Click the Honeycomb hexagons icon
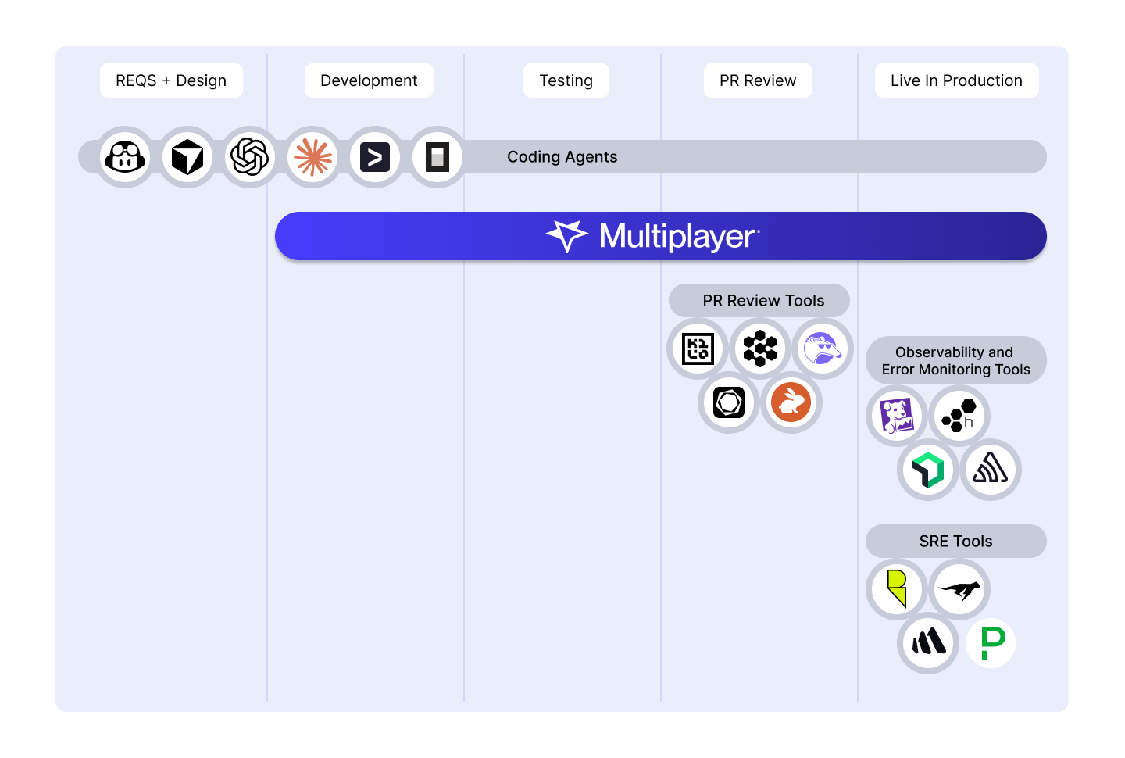1125x758 pixels. coord(959,416)
